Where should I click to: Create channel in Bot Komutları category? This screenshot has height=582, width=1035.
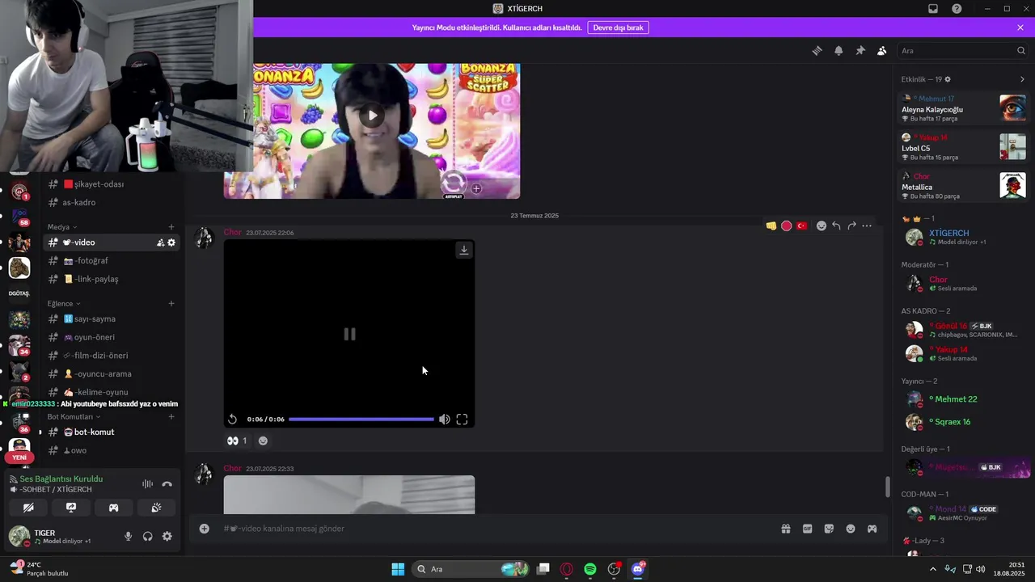pos(171,417)
